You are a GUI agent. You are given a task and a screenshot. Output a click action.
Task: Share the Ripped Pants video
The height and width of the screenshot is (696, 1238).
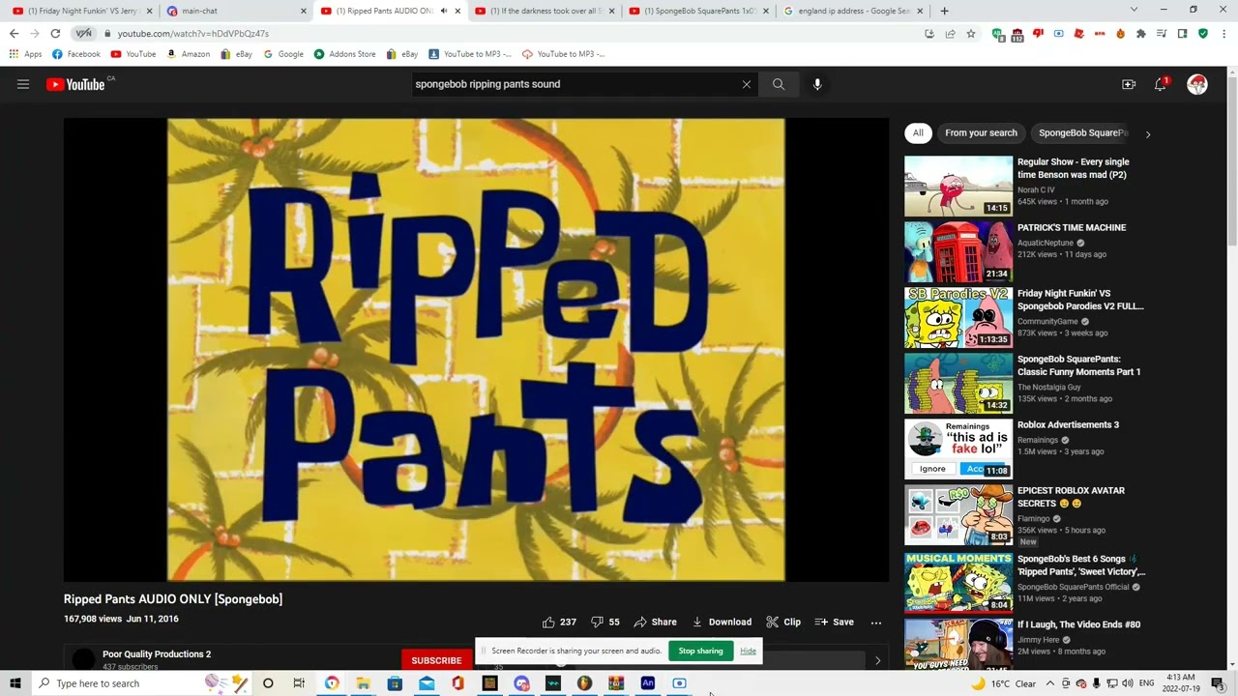[x=655, y=622]
